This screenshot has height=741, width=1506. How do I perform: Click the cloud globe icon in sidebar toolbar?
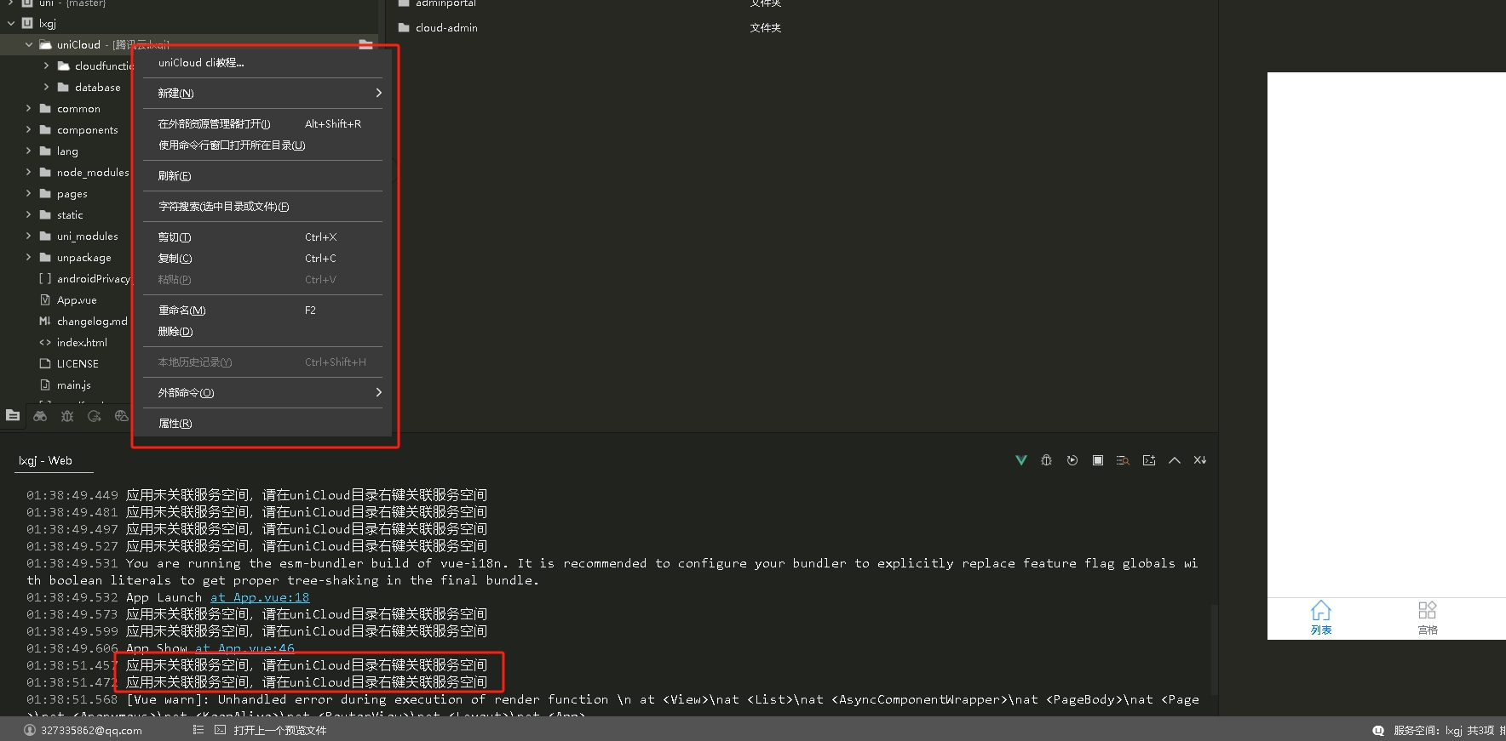pyautogui.click(x=122, y=416)
